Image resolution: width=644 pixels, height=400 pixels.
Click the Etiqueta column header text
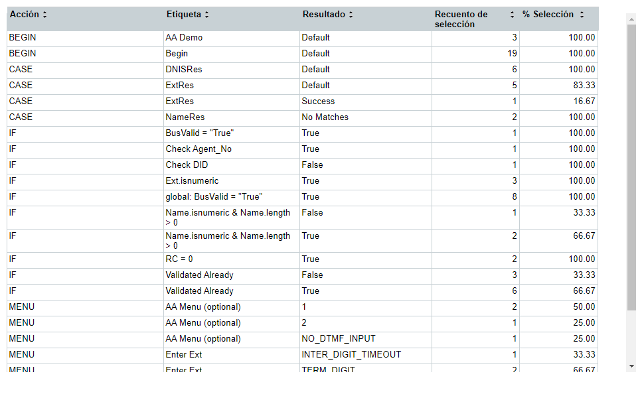pos(184,15)
